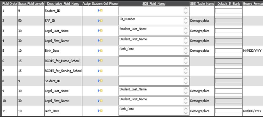This screenshot has width=263, height=117.
Task: Click Default If Blank field for row 1
Action: point(228,11)
